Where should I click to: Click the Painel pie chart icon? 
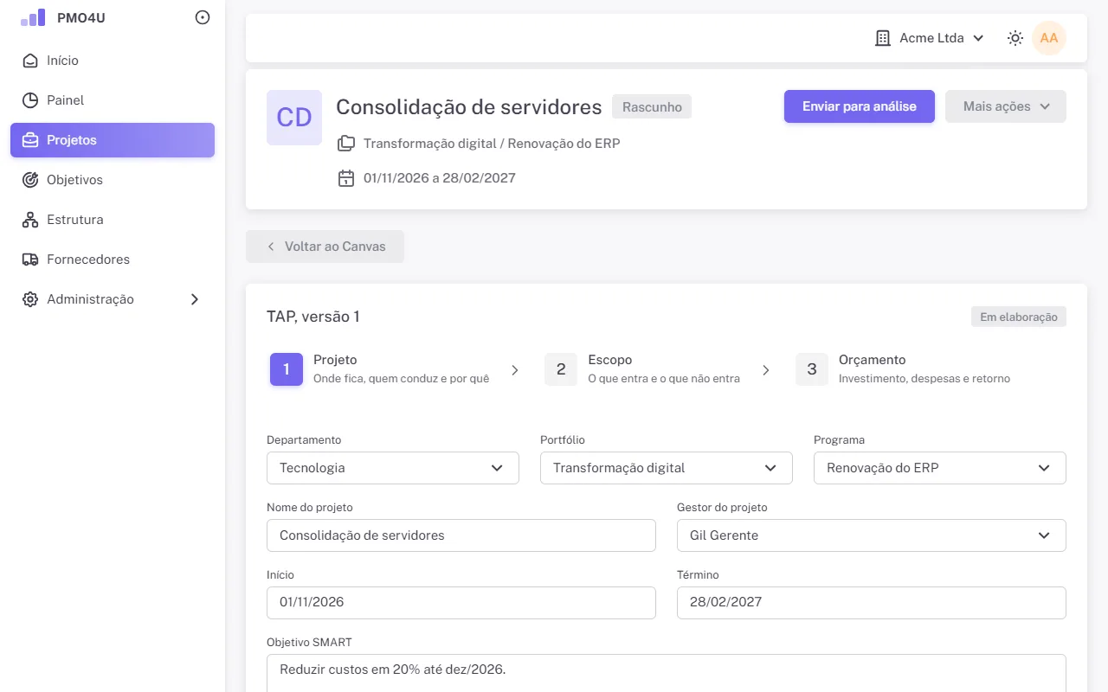(x=30, y=100)
